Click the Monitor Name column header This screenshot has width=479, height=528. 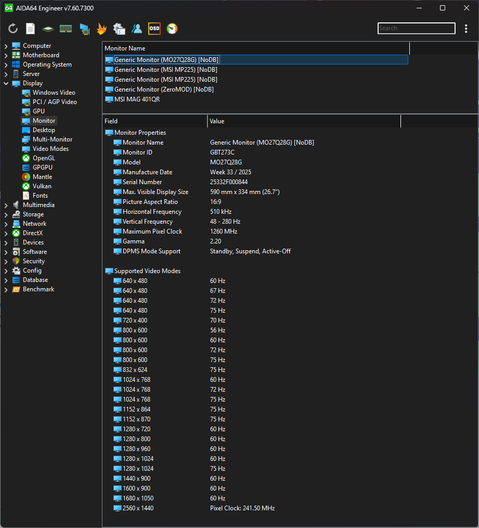(x=256, y=48)
